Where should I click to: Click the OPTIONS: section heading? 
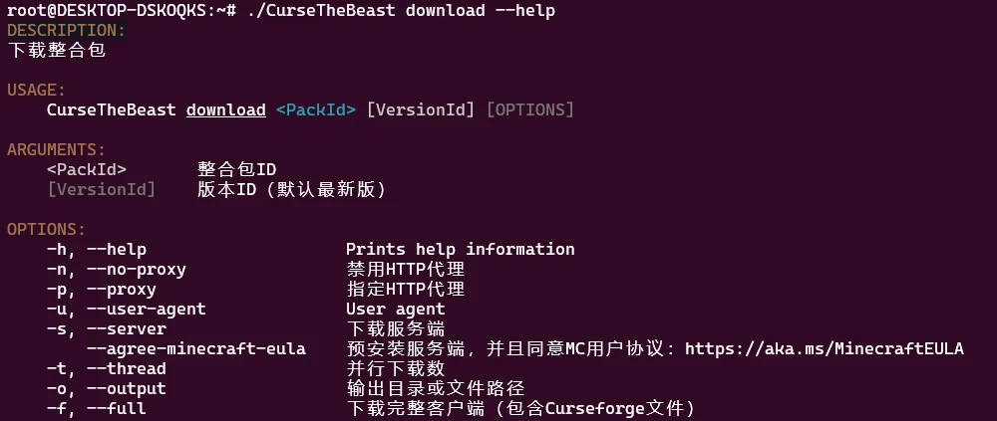coord(47,229)
